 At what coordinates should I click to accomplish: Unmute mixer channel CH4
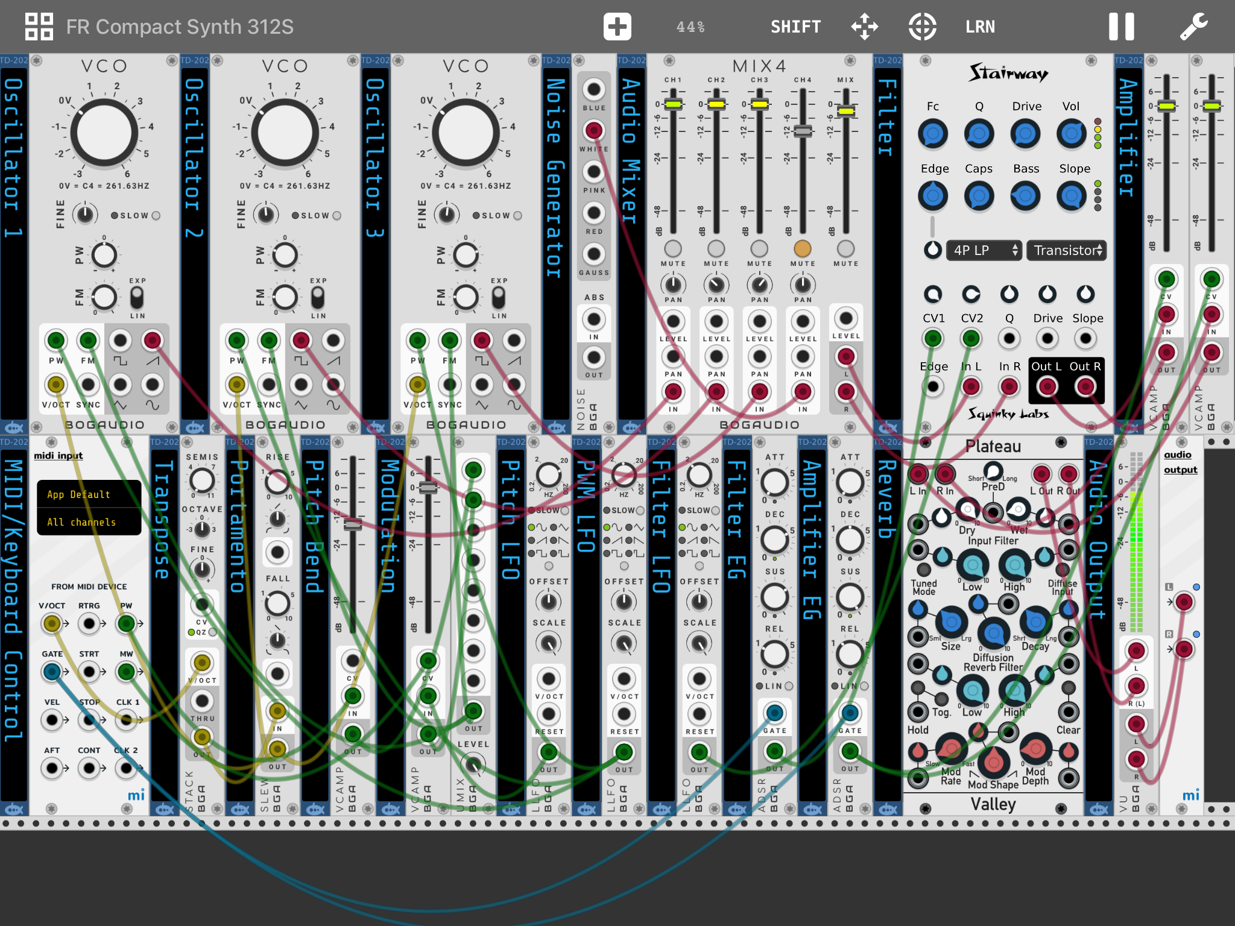point(803,248)
